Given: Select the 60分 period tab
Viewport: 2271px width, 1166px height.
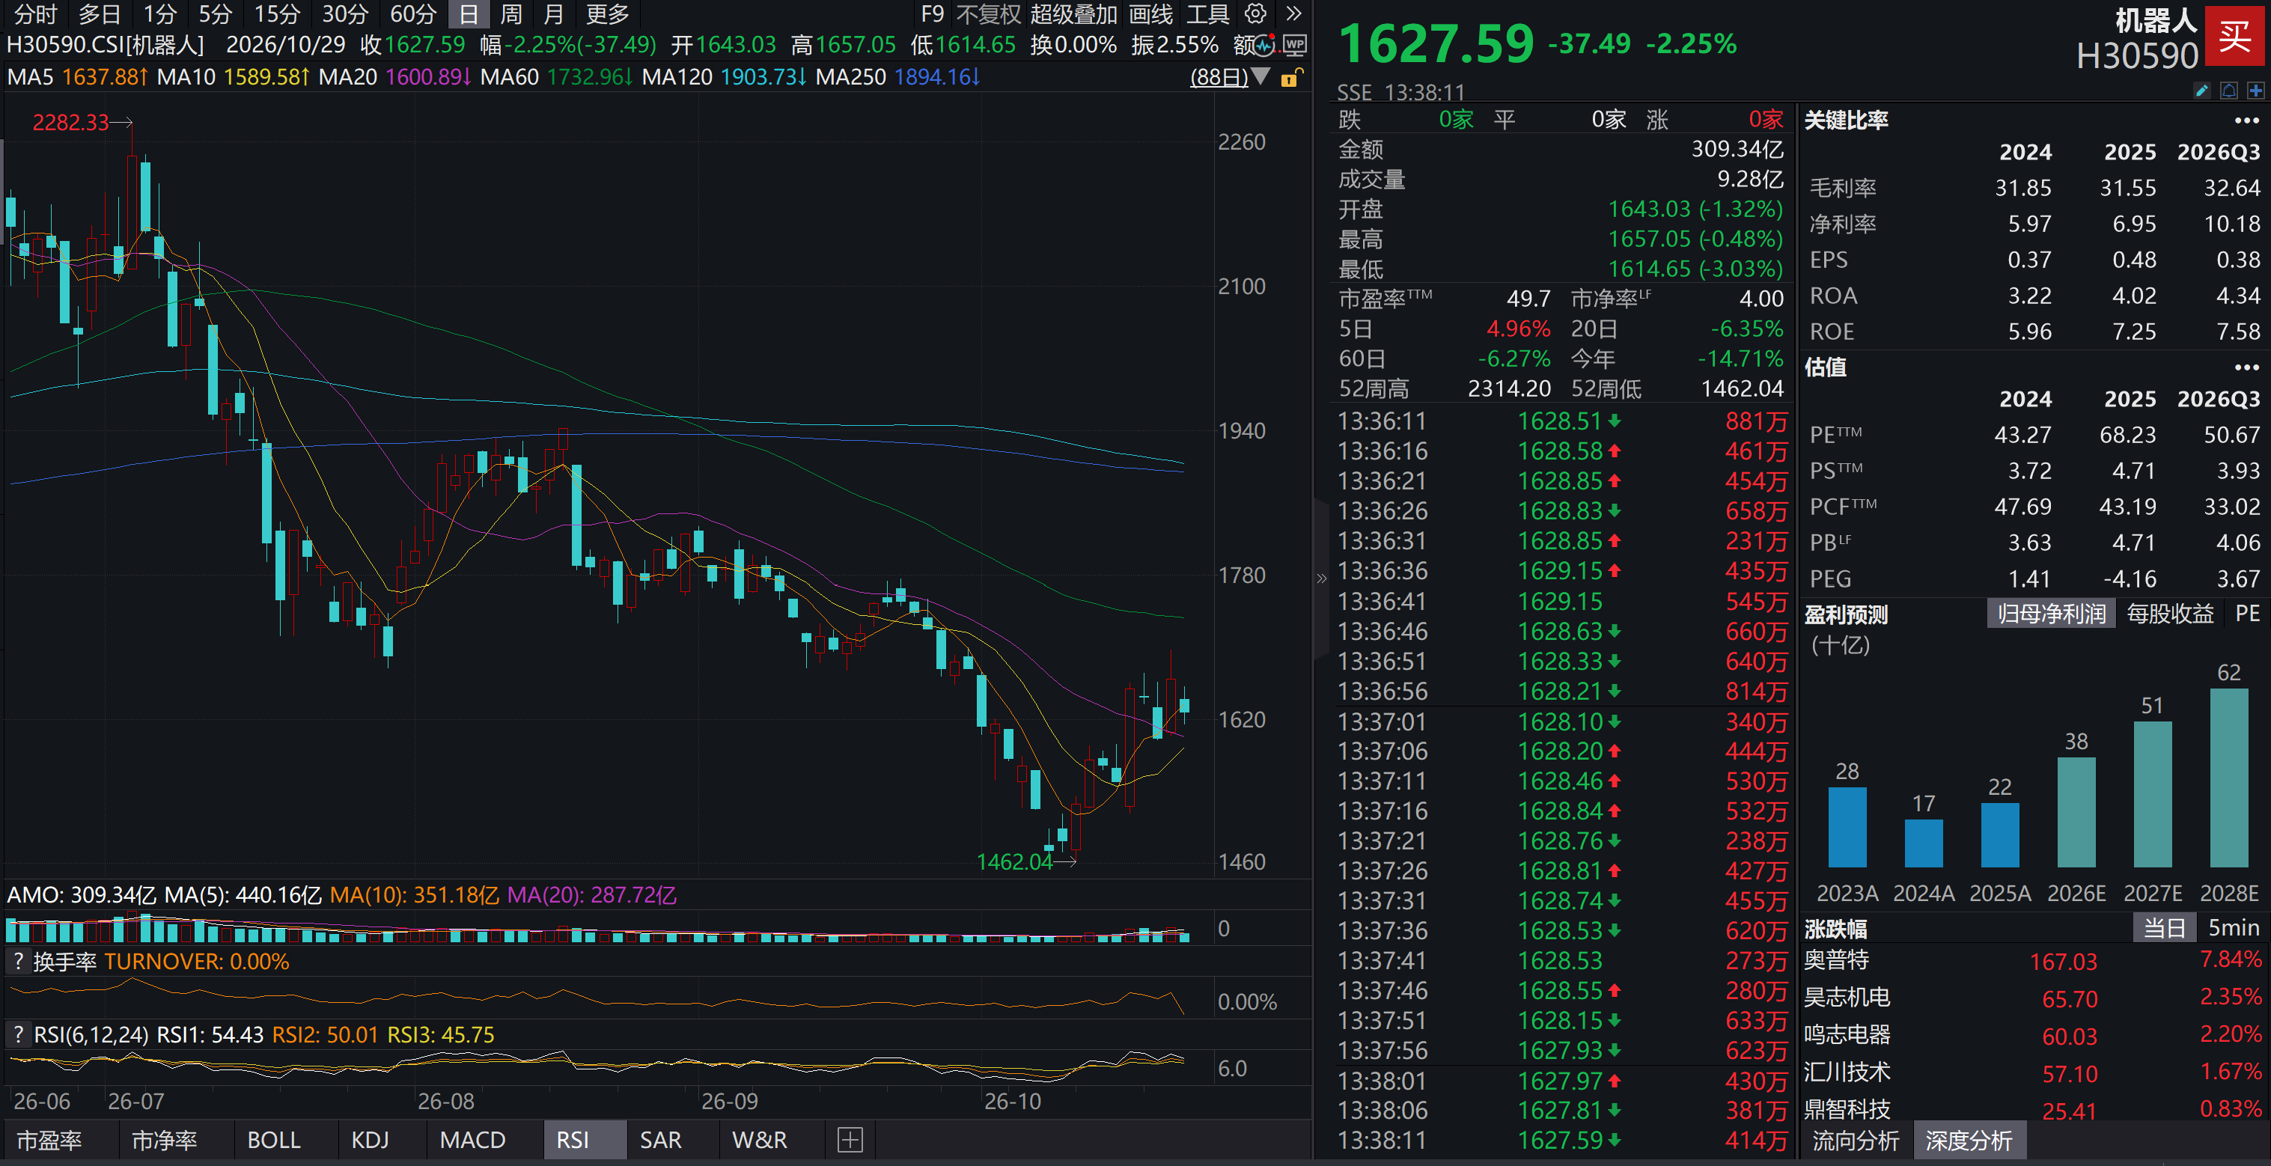Looking at the screenshot, I should click(412, 14).
